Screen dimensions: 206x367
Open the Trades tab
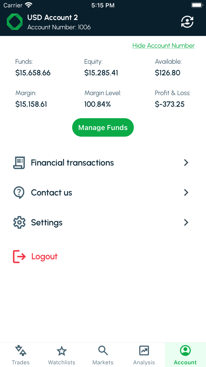(x=21, y=355)
